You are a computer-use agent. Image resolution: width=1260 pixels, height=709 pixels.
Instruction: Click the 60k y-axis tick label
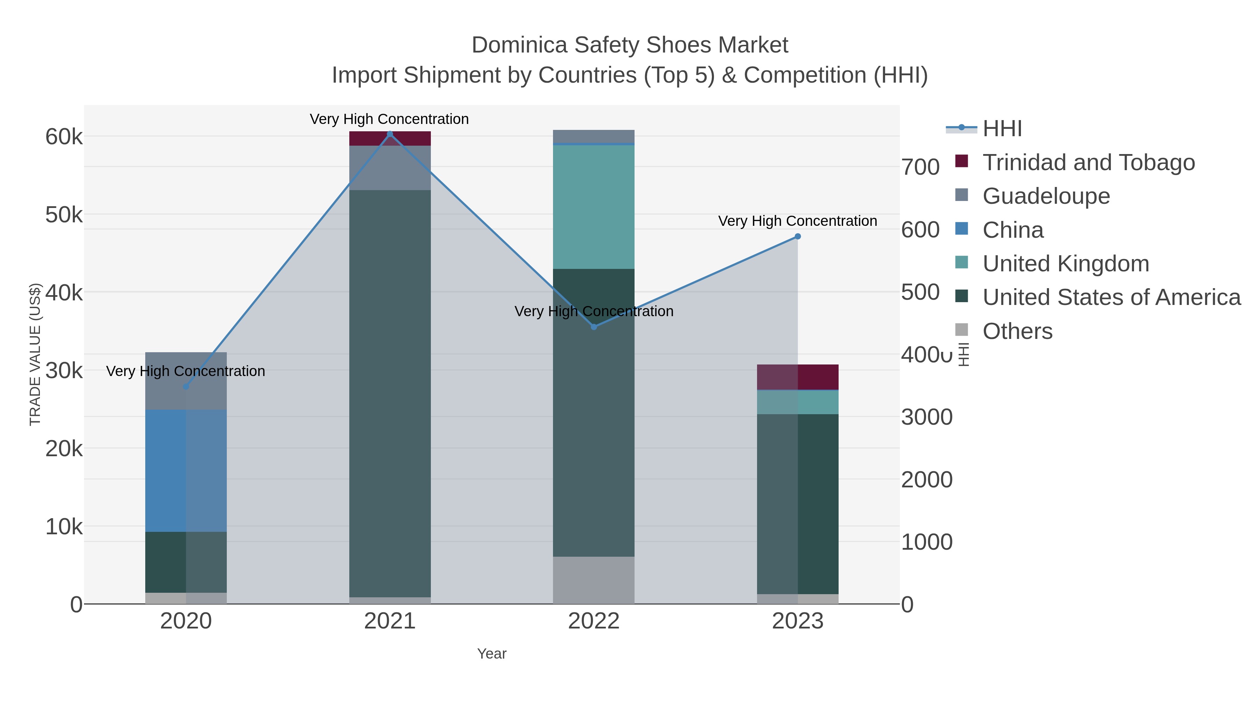point(64,137)
